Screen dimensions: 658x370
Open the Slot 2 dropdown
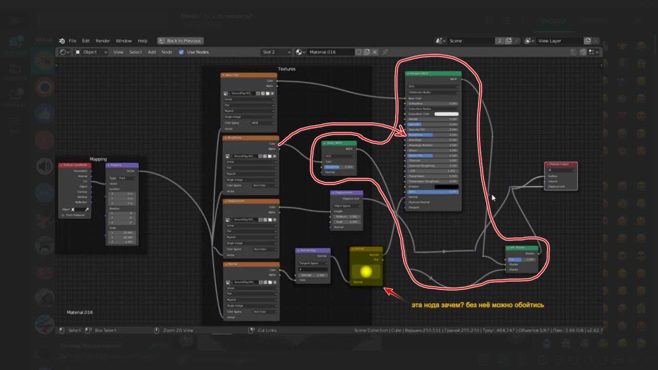click(x=277, y=52)
